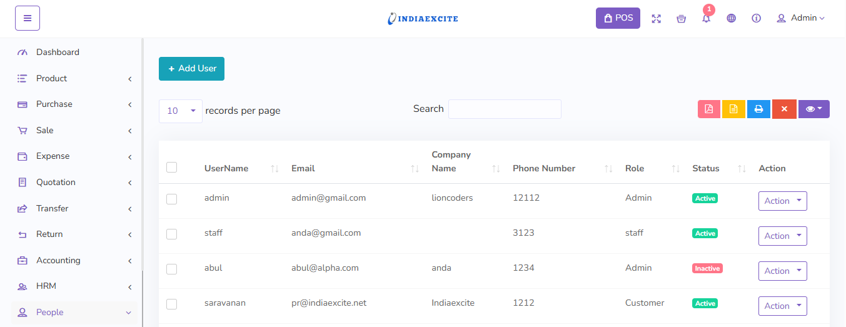
Task: Open the cash register icon
Action: coord(681,19)
